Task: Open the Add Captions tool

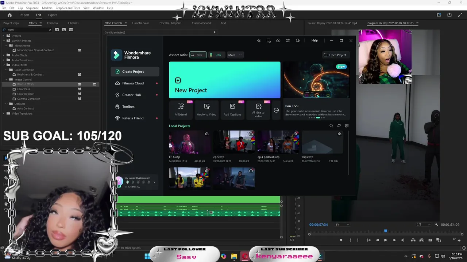Action: point(232,109)
